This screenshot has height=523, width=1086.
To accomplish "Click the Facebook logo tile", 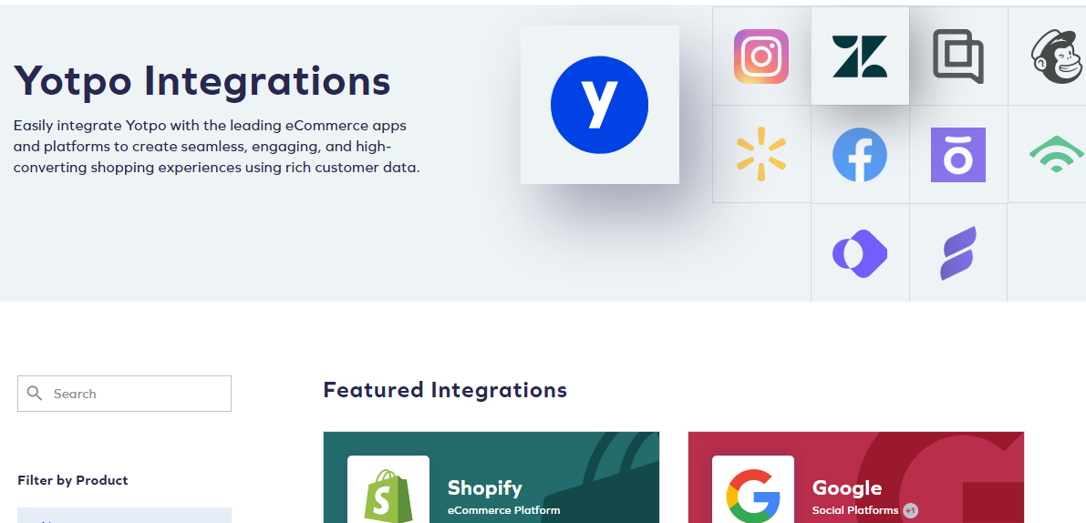I will pyautogui.click(x=860, y=154).
